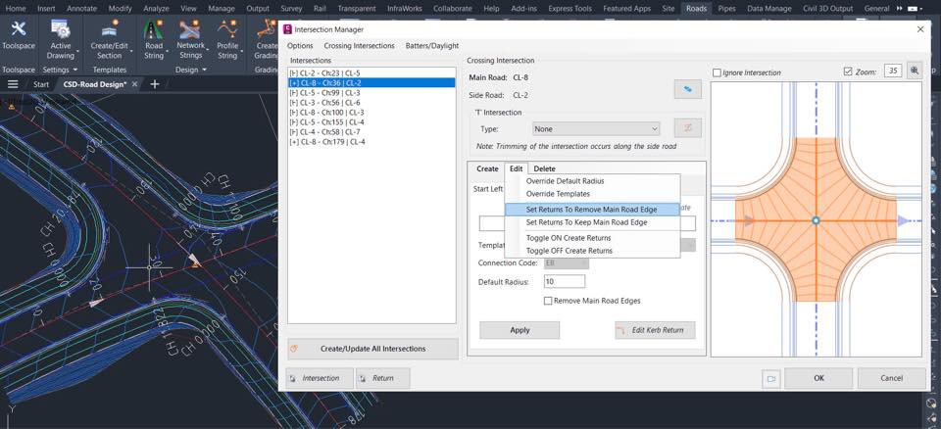Click the zoom magnifier icon in preview
941x429 pixels.
(x=914, y=71)
